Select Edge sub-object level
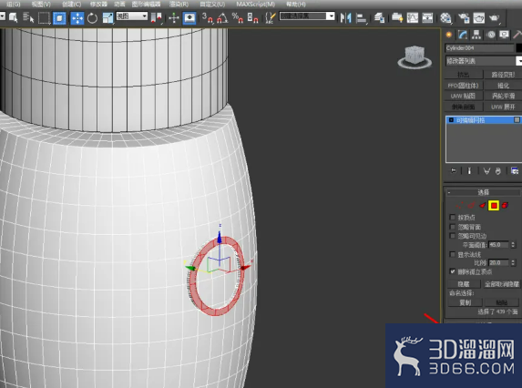Screen dimensions: 522x388 (x=471, y=206)
